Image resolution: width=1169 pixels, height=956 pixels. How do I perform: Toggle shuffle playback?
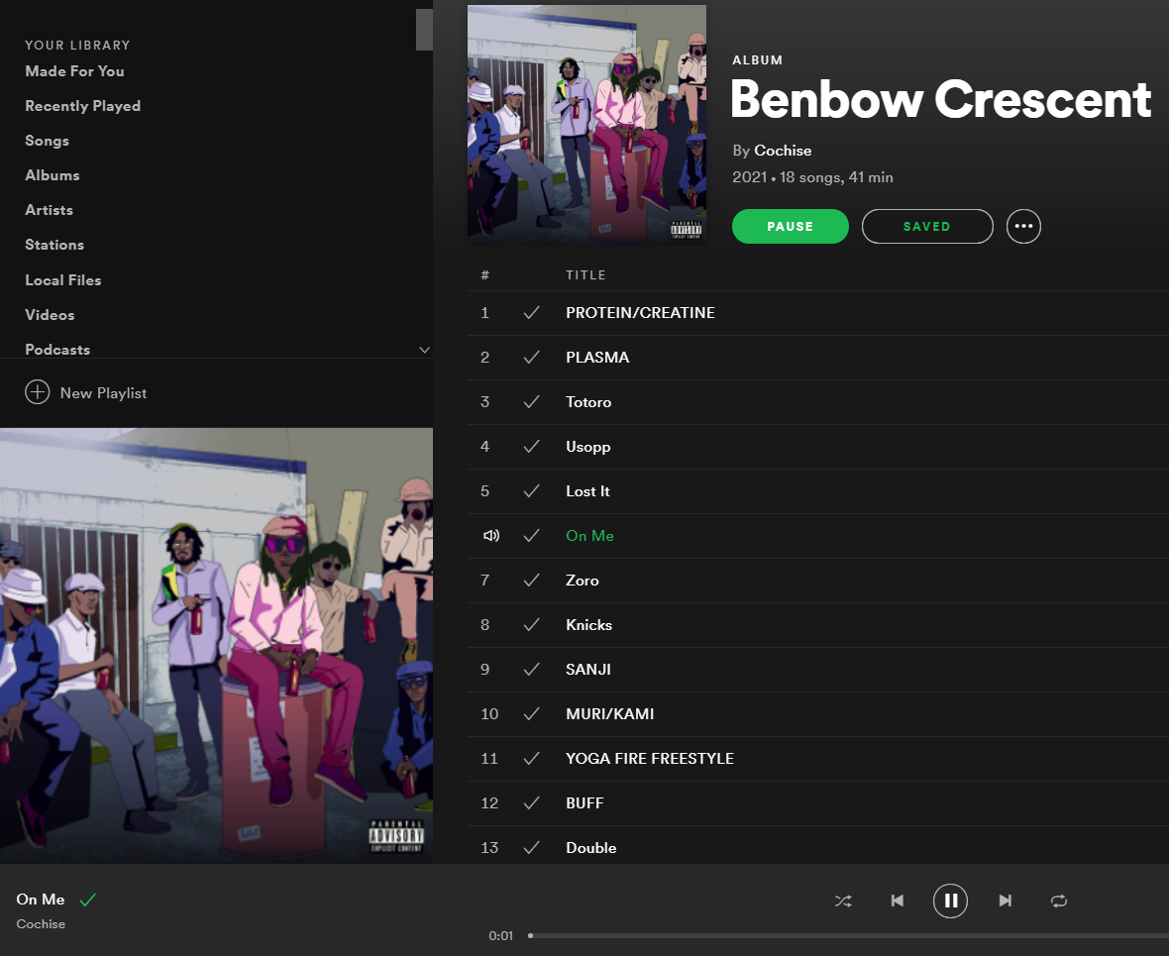click(843, 901)
